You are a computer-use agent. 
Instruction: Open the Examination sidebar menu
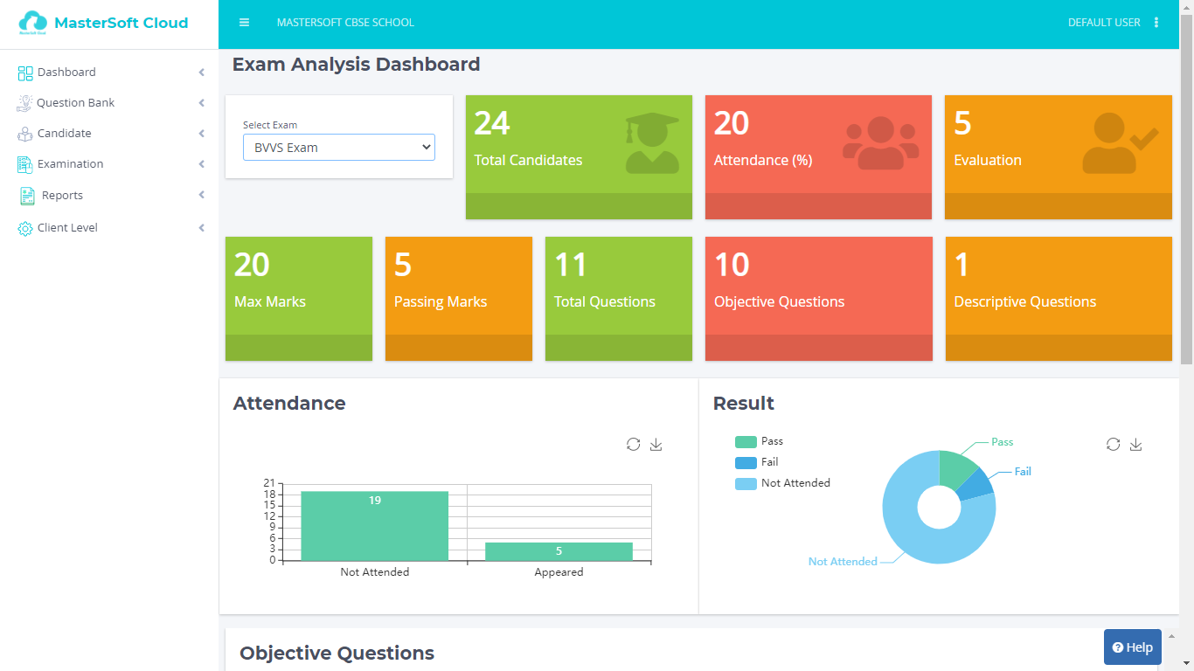coord(70,164)
